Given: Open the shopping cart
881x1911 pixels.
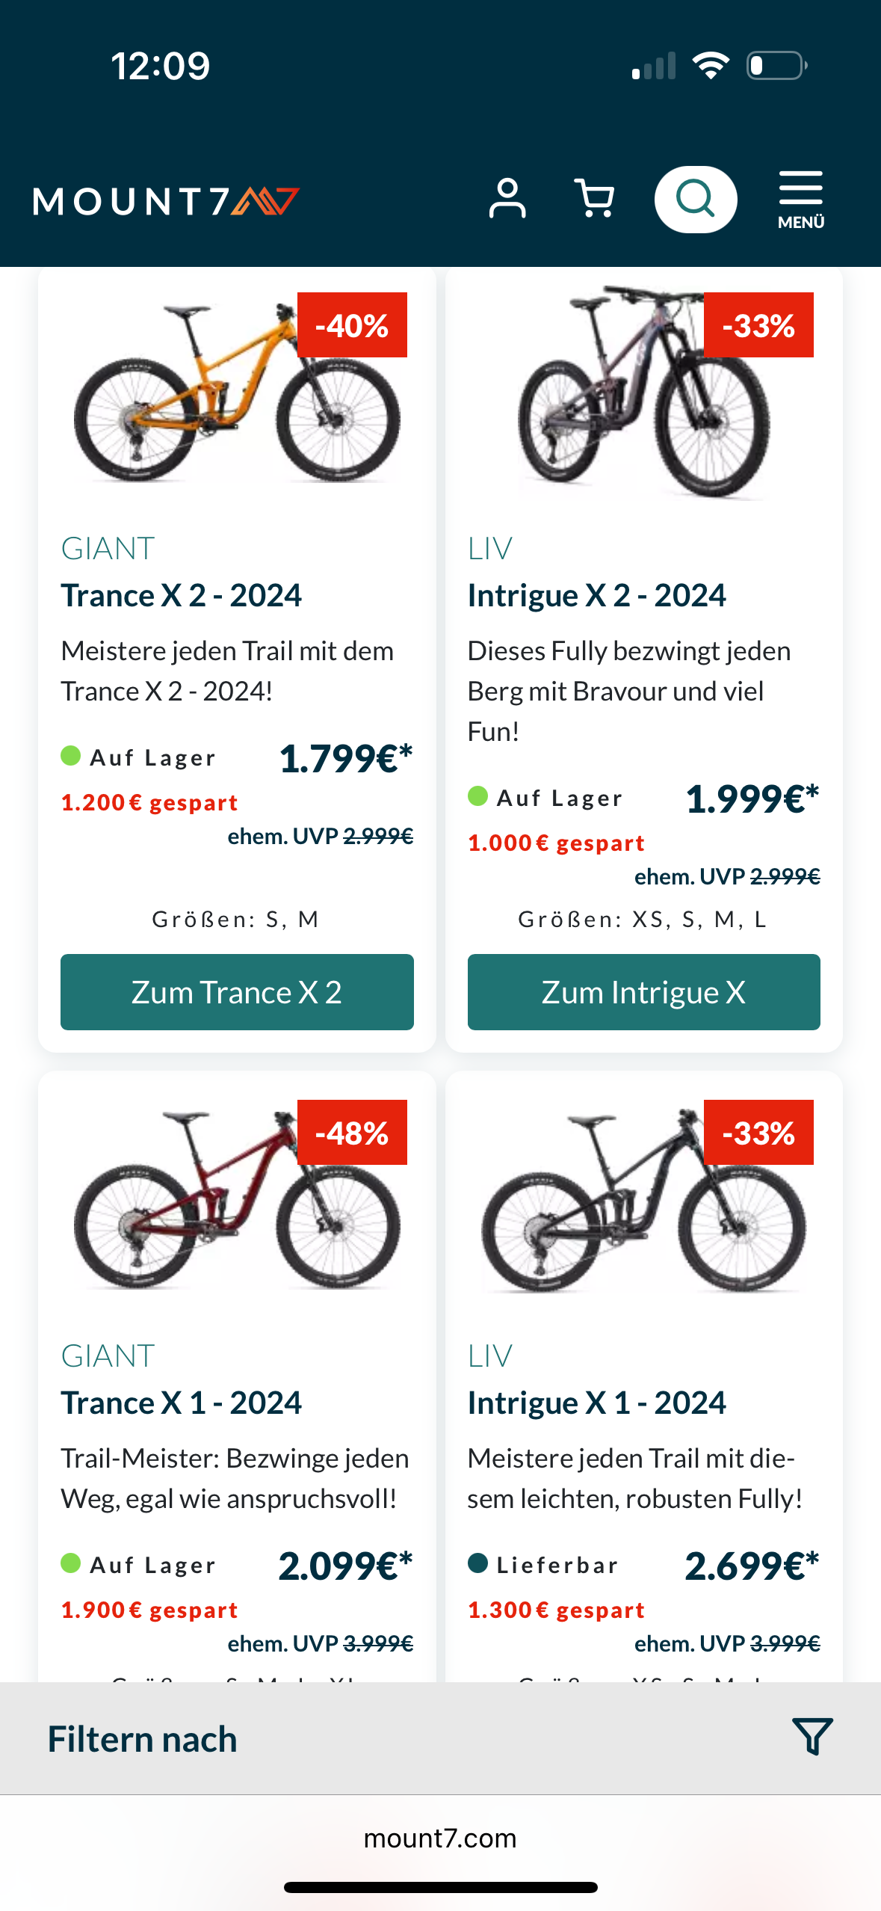Looking at the screenshot, I should (x=595, y=199).
